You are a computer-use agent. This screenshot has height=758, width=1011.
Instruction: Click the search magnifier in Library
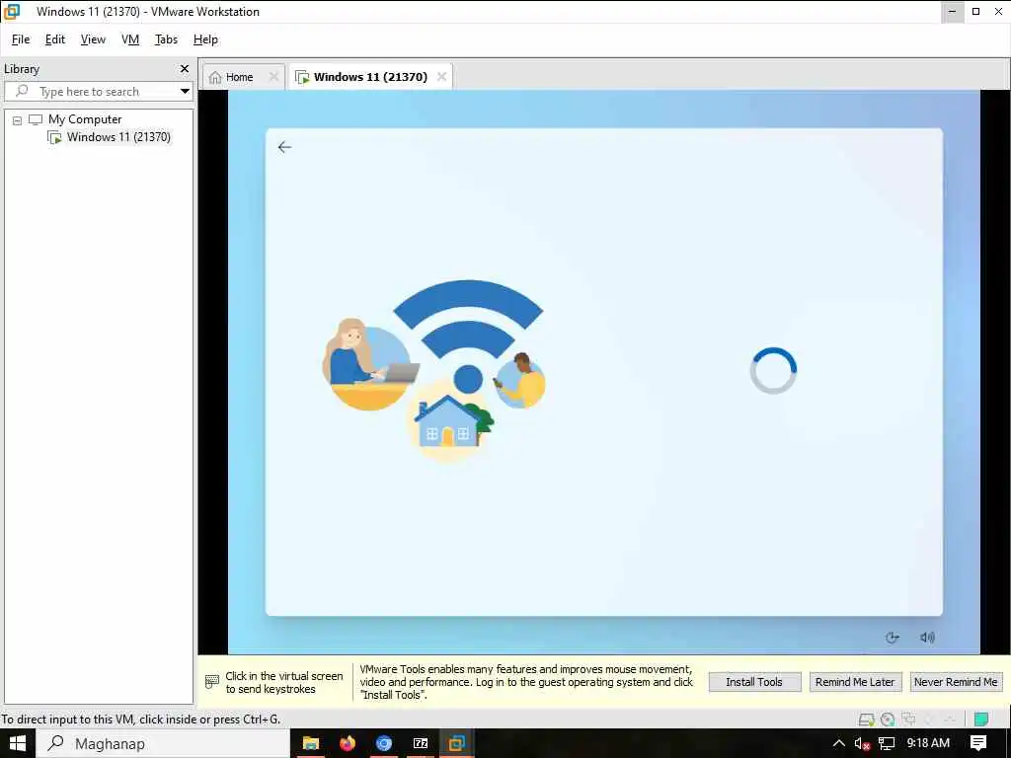tap(22, 91)
